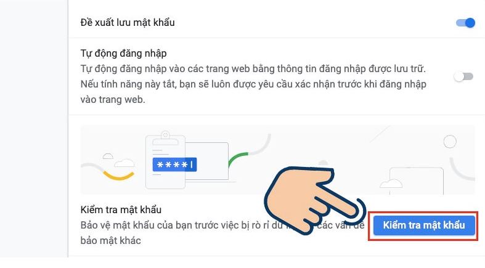Click the clipboard icon in the illustration
This screenshot has height=268, width=485.
(166, 160)
